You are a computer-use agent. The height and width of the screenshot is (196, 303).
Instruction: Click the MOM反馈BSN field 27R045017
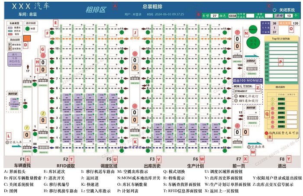tap(247, 91)
